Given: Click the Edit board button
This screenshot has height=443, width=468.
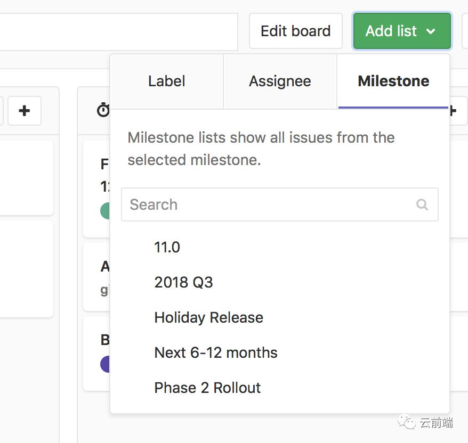Looking at the screenshot, I should [x=295, y=31].
